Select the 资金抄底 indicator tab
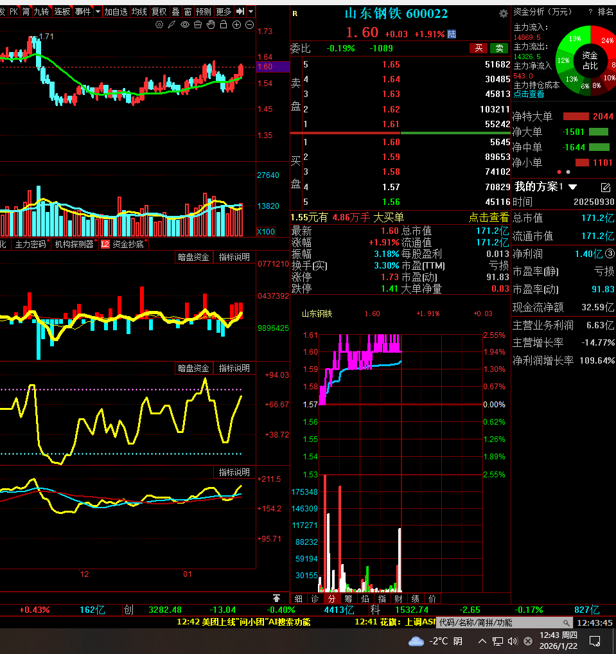This screenshot has height=654, width=616. coord(128,244)
